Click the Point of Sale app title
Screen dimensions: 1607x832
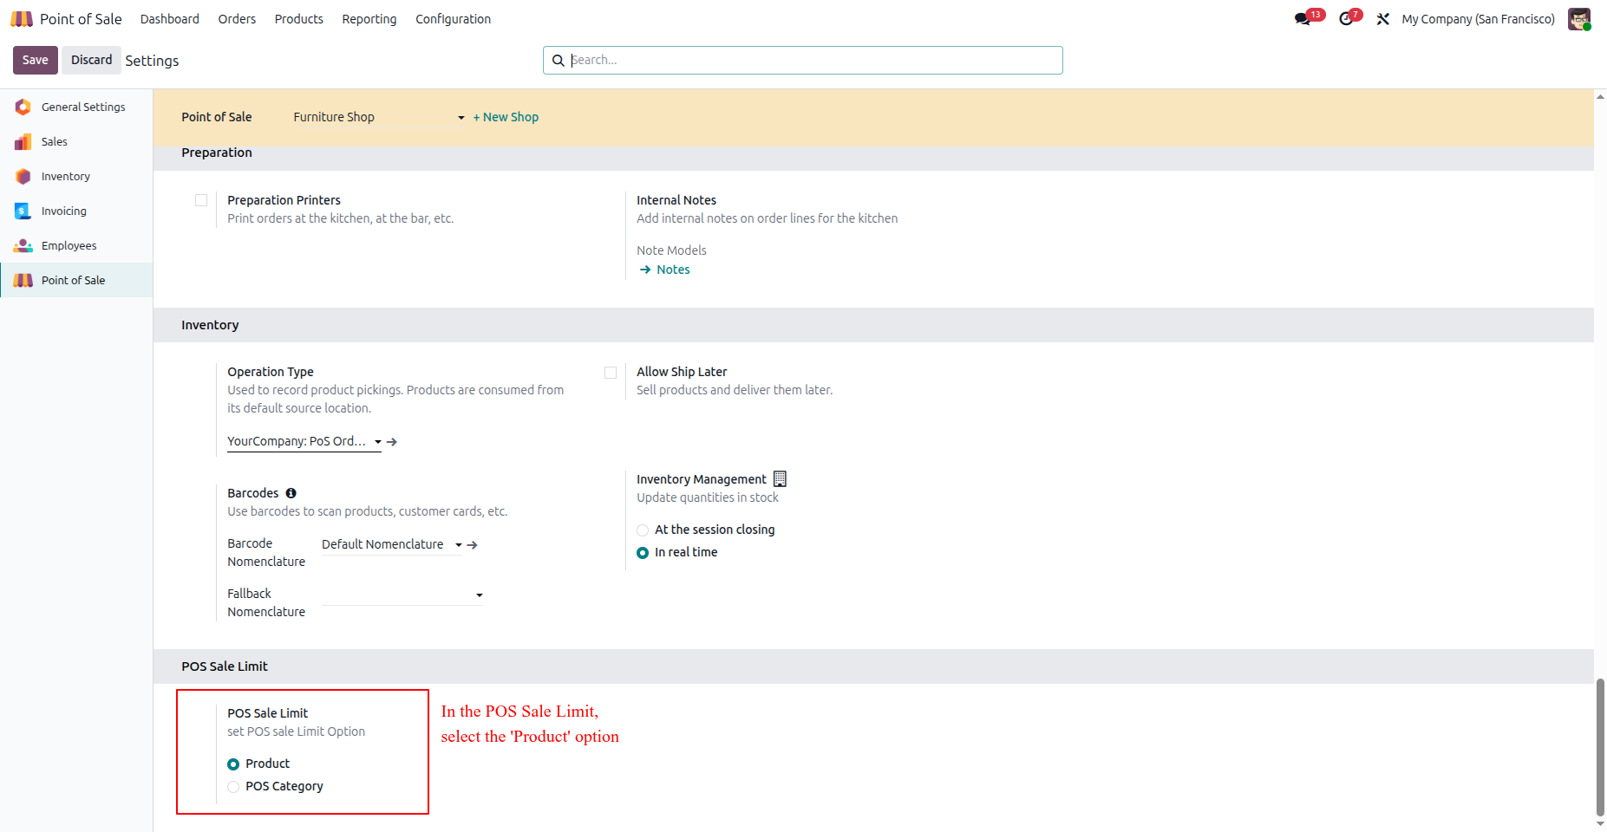[x=81, y=19]
